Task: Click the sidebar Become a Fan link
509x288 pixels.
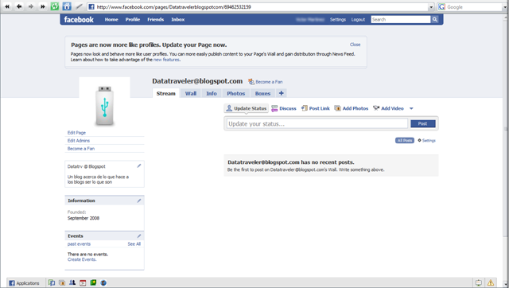Action: pos(81,149)
